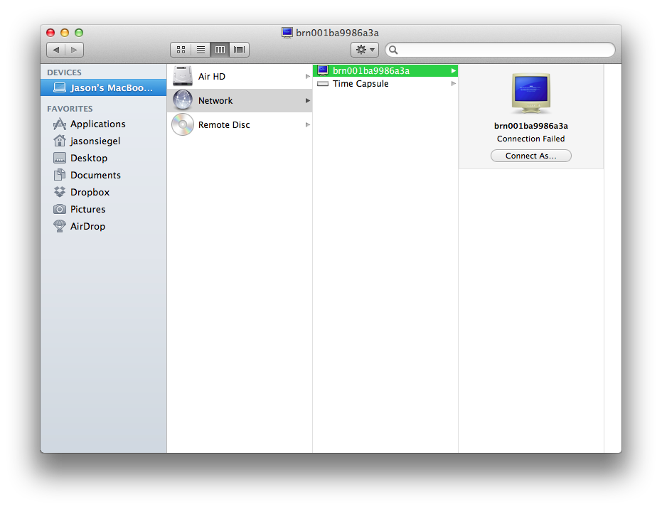Select the Air HD text label
The height and width of the screenshot is (509, 662).
(211, 76)
